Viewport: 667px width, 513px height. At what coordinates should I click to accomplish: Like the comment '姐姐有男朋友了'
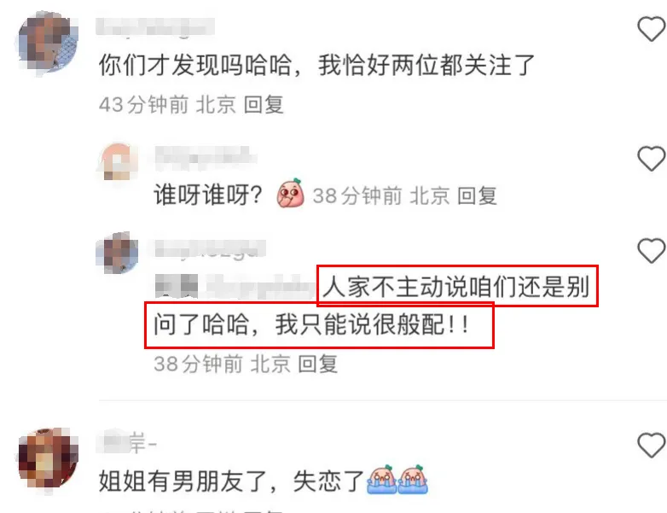coord(652,446)
